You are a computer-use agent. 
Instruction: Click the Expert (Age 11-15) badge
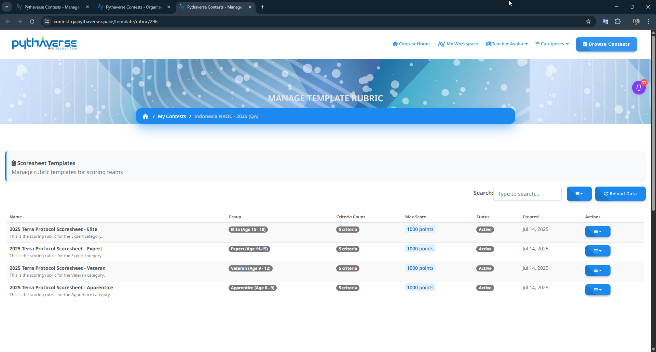pyautogui.click(x=249, y=249)
